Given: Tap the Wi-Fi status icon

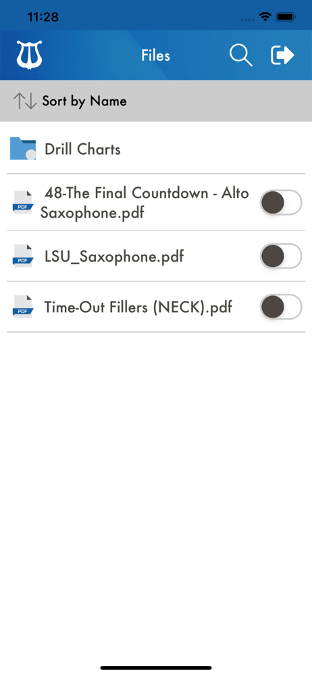Looking at the screenshot, I should coord(265,18).
